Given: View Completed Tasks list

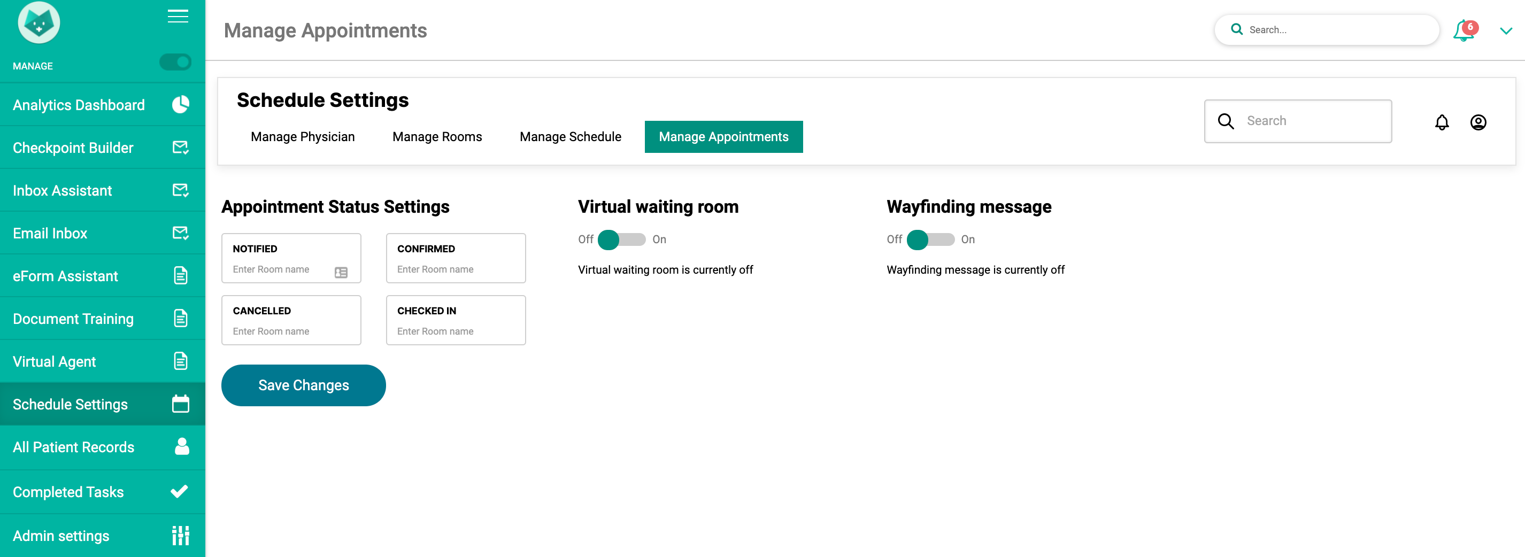Looking at the screenshot, I should click(103, 492).
